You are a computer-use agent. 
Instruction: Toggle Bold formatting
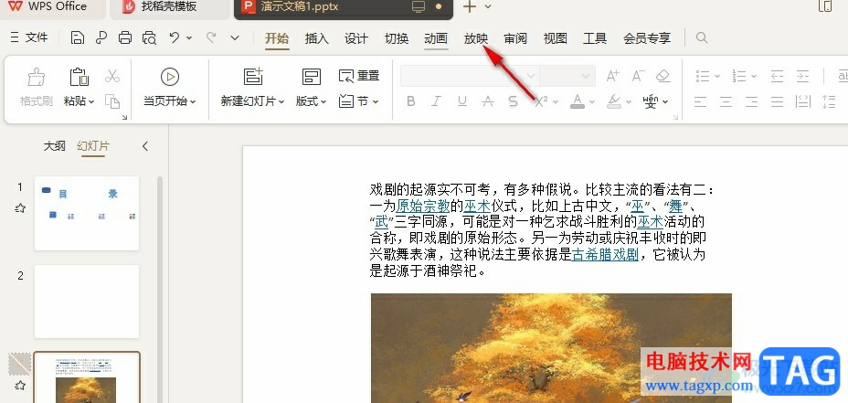pos(411,101)
